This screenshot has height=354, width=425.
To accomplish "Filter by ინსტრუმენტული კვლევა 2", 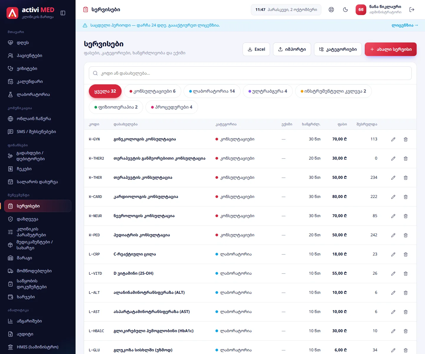I will 334,91.
